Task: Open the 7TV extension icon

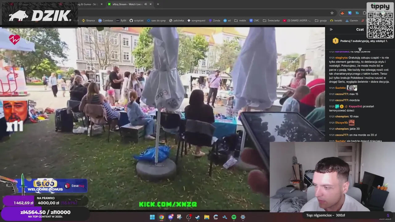Action: point(357,13)
